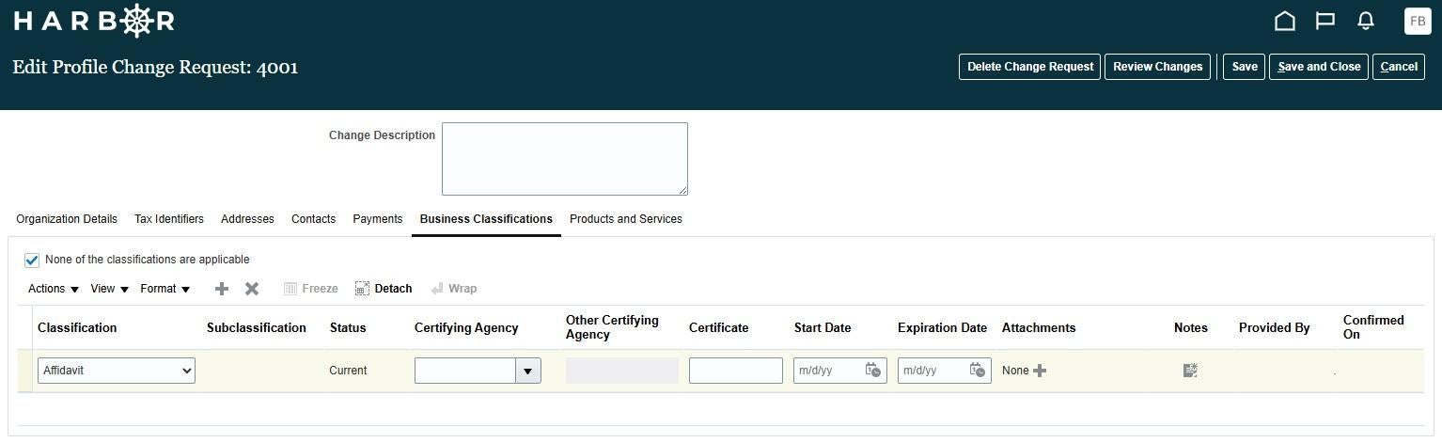
Task: Open the Expiration Date calendar picker
Action: 978,371
